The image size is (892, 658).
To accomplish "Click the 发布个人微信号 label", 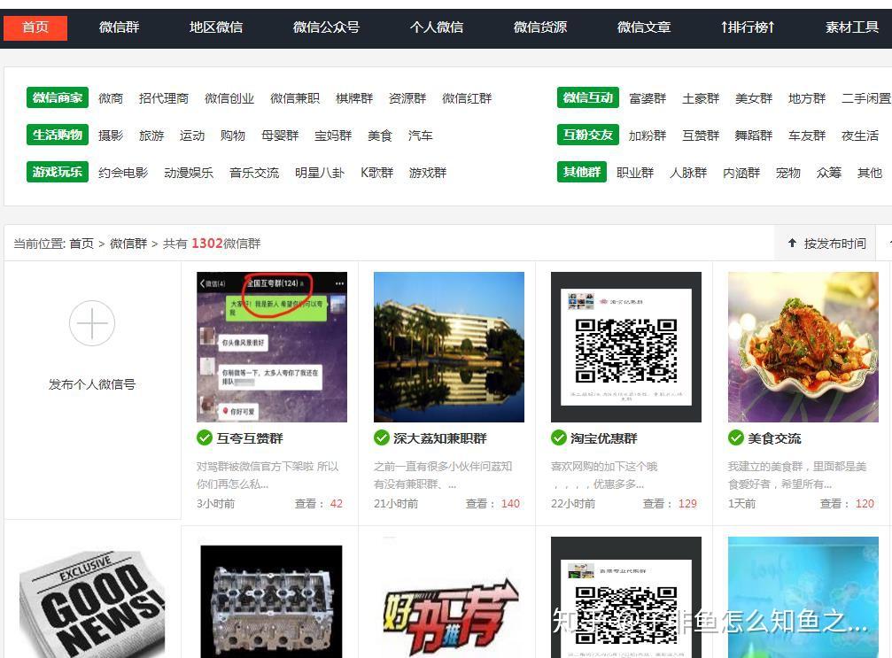I will (x=92, y=384).
